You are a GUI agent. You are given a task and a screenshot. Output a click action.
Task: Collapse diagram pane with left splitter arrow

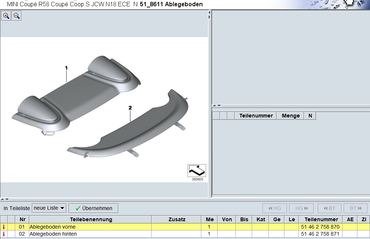pyautogui.click(x=209, y=13)
